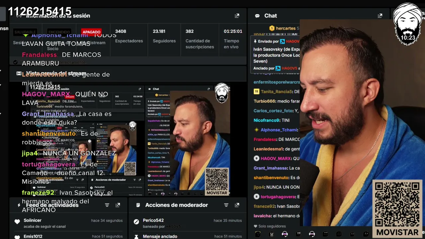Click the pin icon beside Mensaje anclado
Viewport: 425px width, 239px height.
tap(136, 237)
